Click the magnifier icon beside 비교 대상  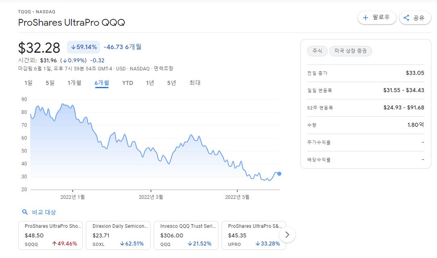pos(25,212)
